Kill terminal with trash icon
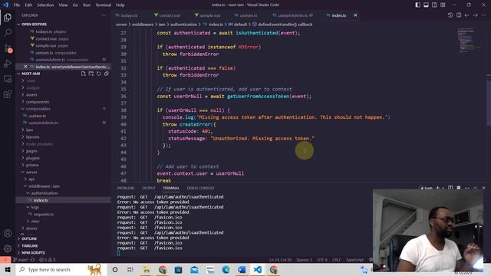Viewport: 491px width, 276px height. pos(459,188)
